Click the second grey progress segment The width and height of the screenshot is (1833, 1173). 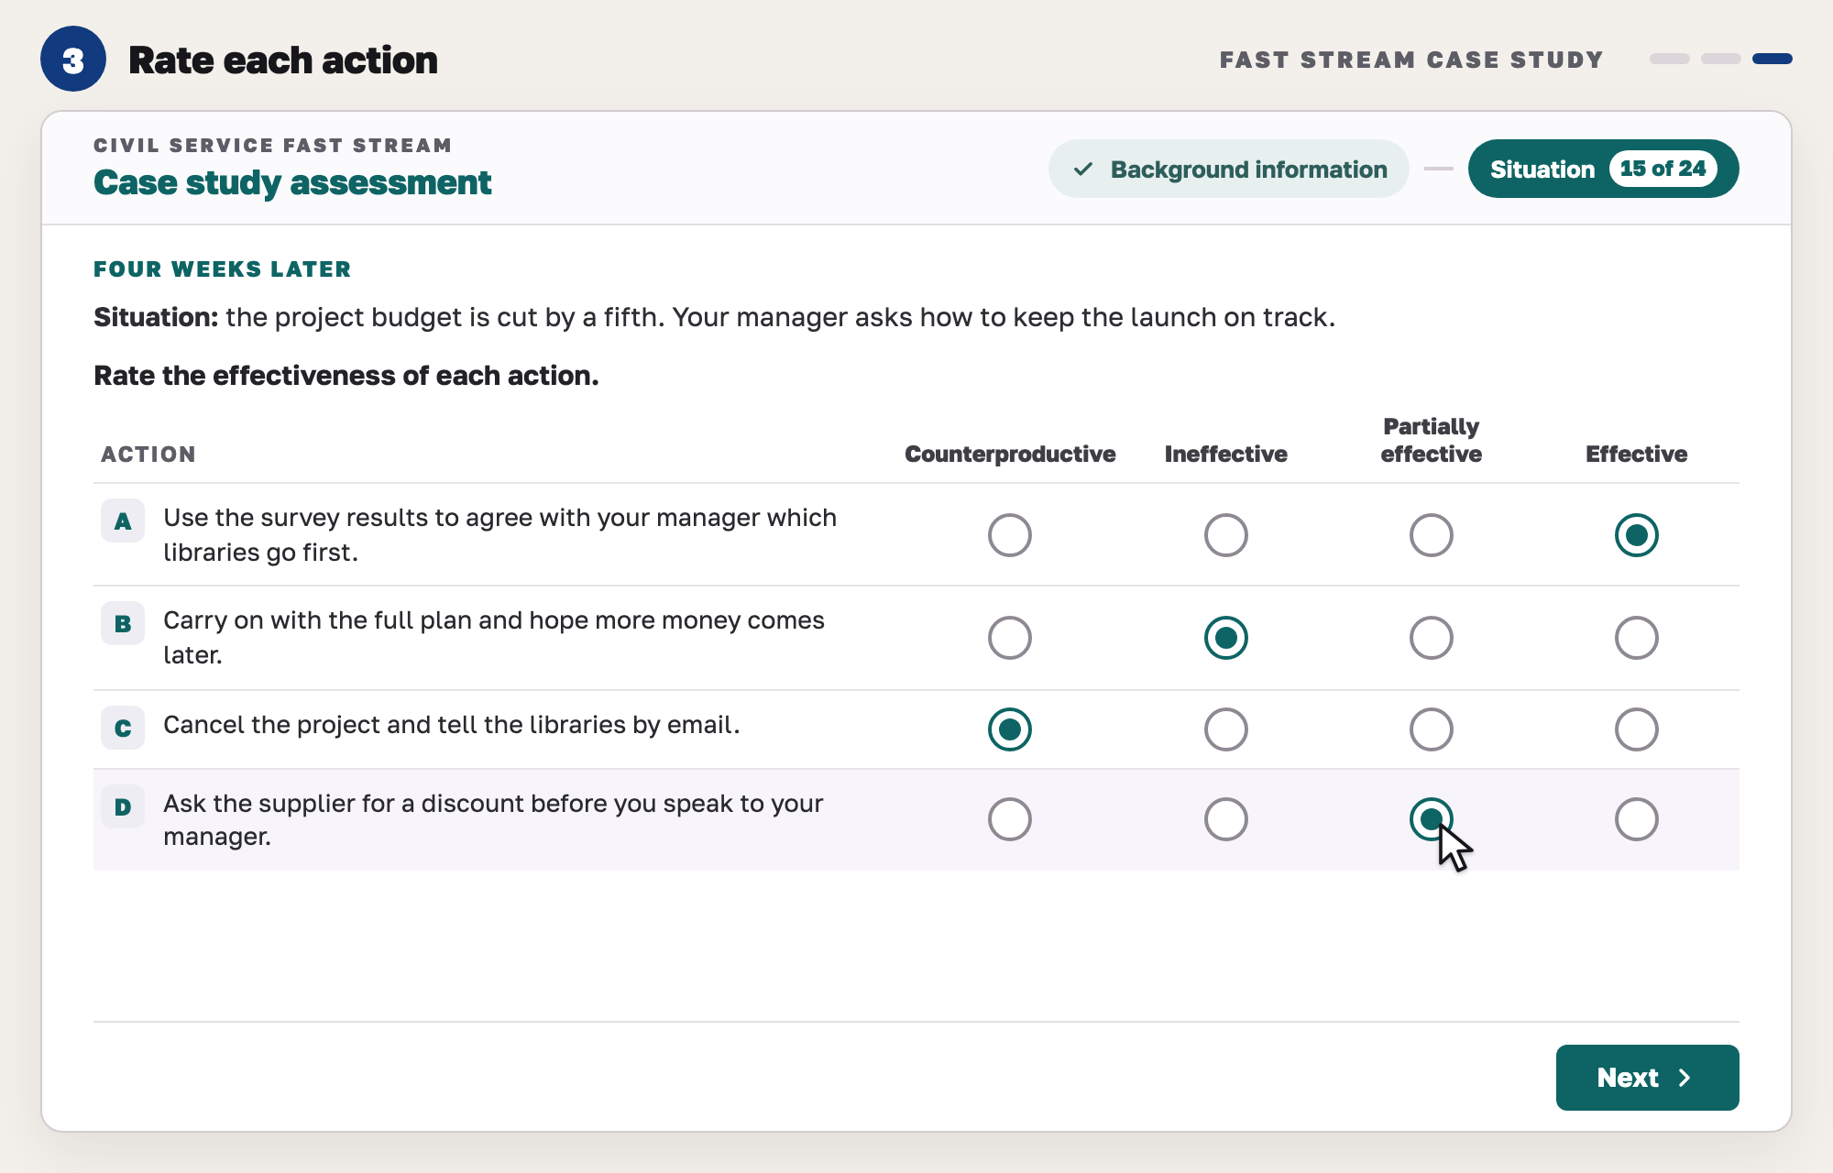coord(1721,59)
